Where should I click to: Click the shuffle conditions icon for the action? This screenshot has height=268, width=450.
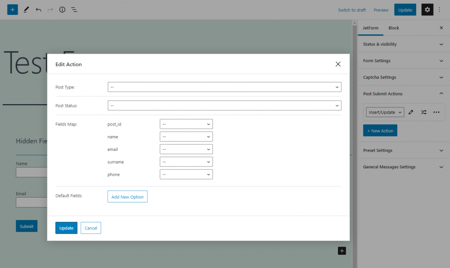pos(424,112)
